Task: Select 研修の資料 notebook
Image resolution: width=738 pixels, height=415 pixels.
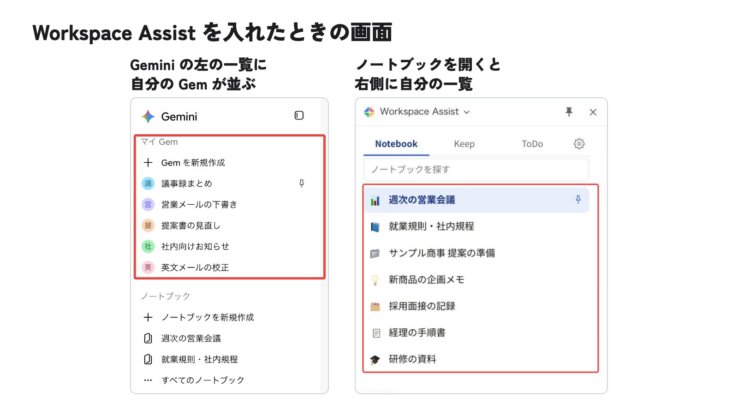Action: 412,359
